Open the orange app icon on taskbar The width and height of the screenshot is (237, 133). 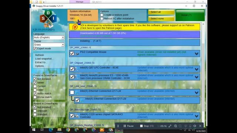[102, 130]
